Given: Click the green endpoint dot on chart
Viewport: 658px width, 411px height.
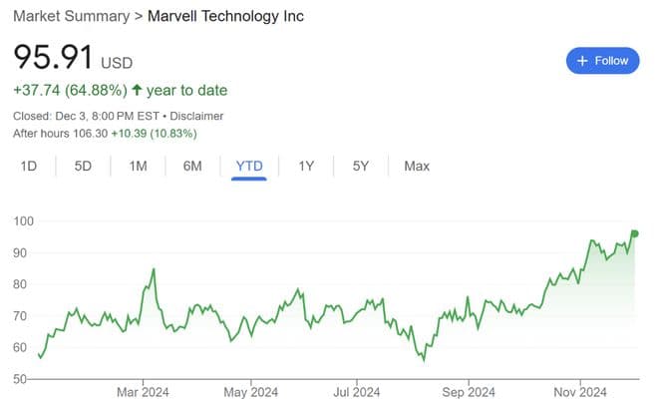Looking at the screenshot, I should (x=635, y=233).
